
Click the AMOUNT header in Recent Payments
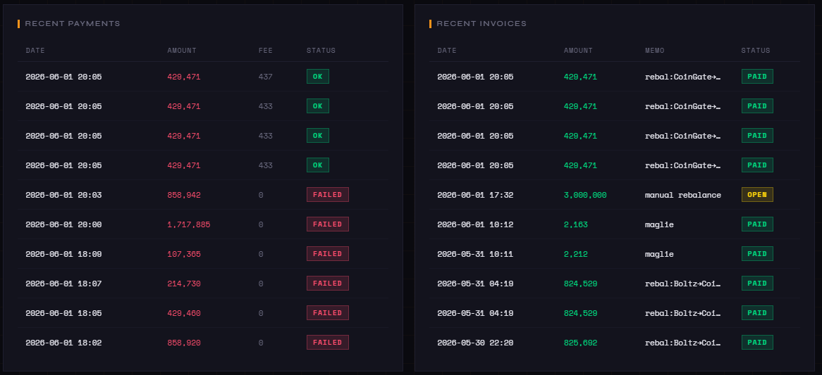pos(181,51)
